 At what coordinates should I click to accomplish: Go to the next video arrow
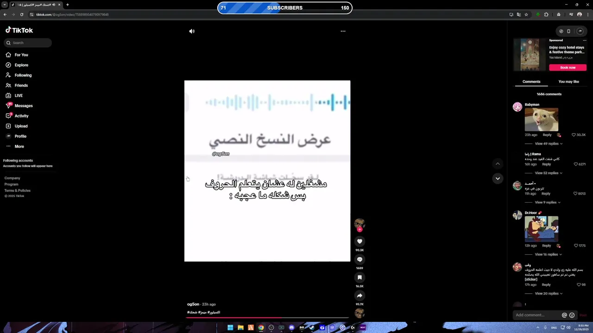click(498, 179)
